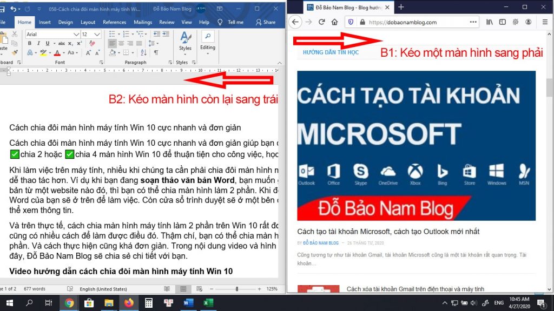This screenshot has height=311, width=554.
Task: Center-align the paragraph in Word
Action: (x=121, y=43)
